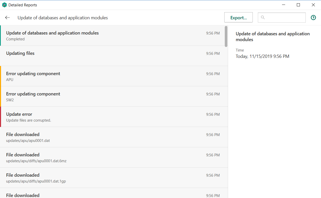This screenshot has height=198, width=321.
Task: Select the Updating files entry
Action: [x=112, y=56]
